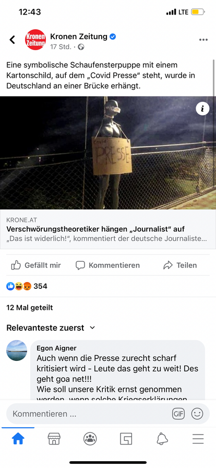Like the post with Gefällt mir
216x468 pixels.
click(x=36, y=265)
